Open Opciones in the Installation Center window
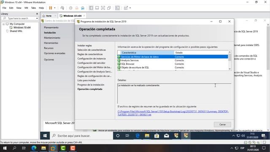 click(x=49, y=60)
